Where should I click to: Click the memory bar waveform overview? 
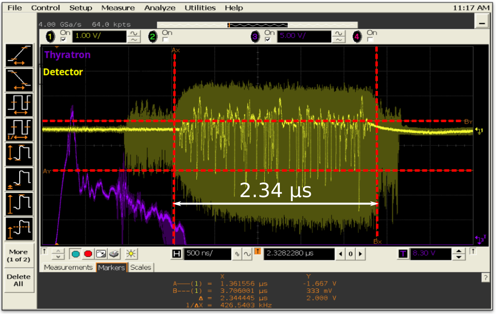pyautogui.click(x=257, y=25)
